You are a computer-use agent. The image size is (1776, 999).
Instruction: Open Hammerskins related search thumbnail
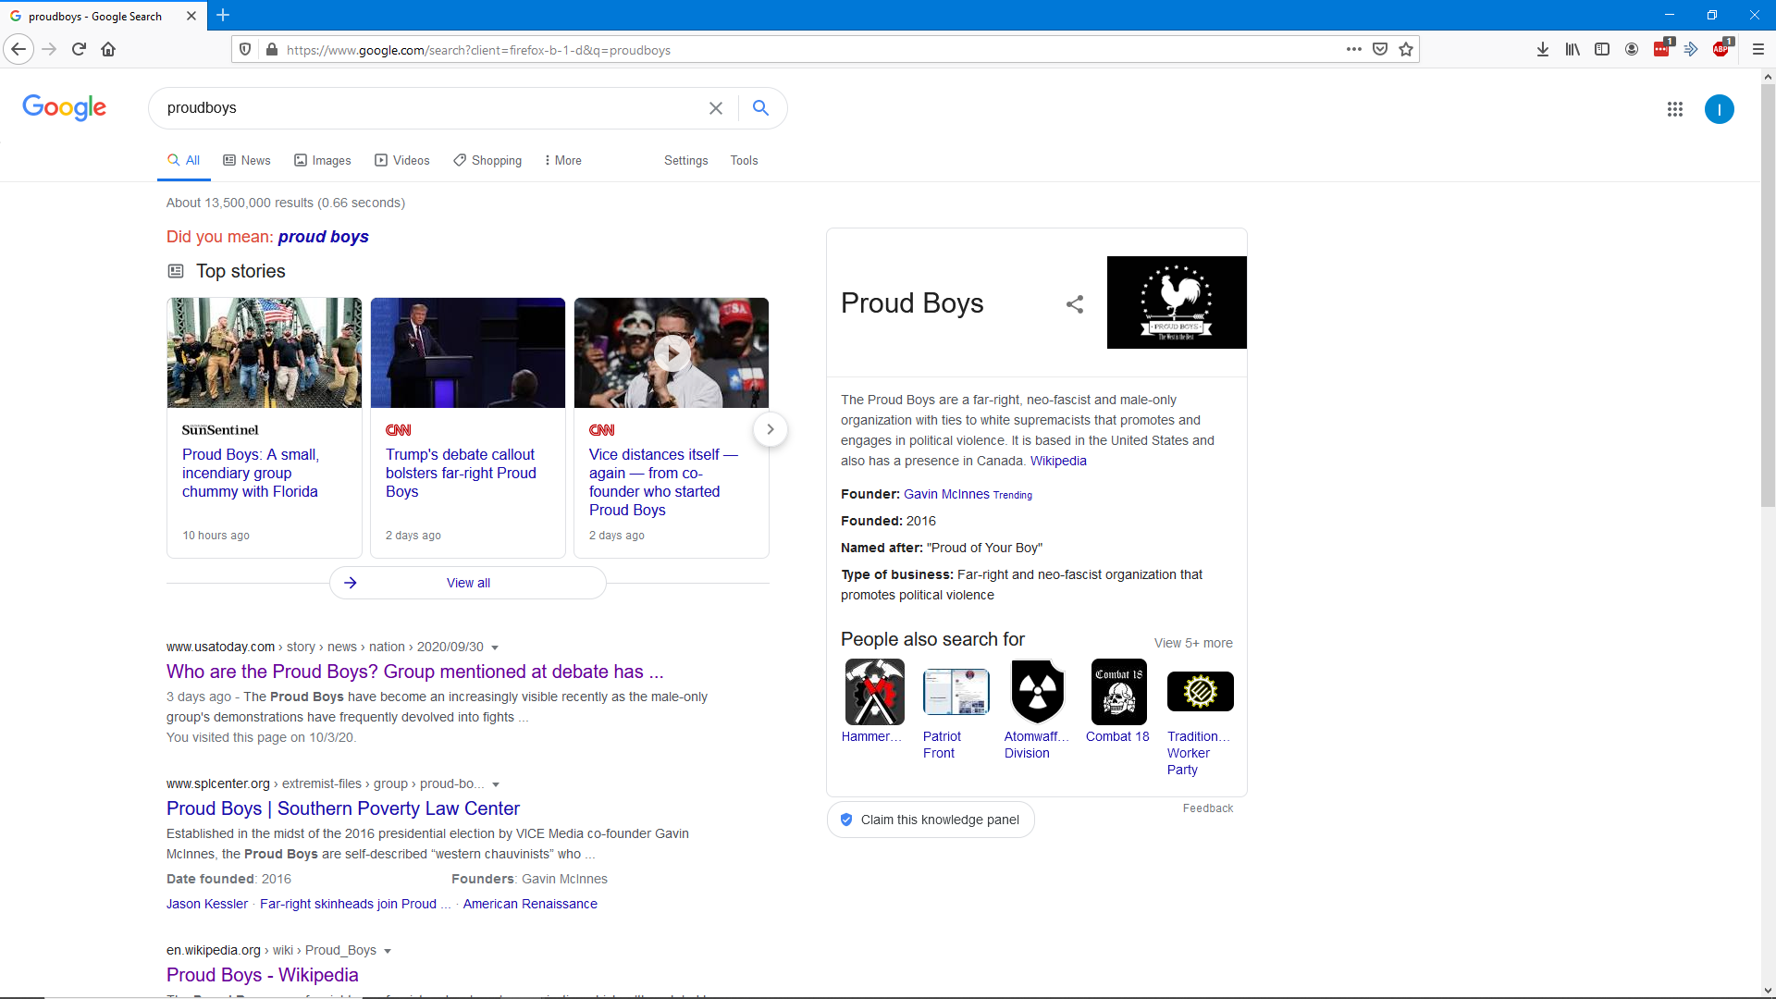(874, 692)
